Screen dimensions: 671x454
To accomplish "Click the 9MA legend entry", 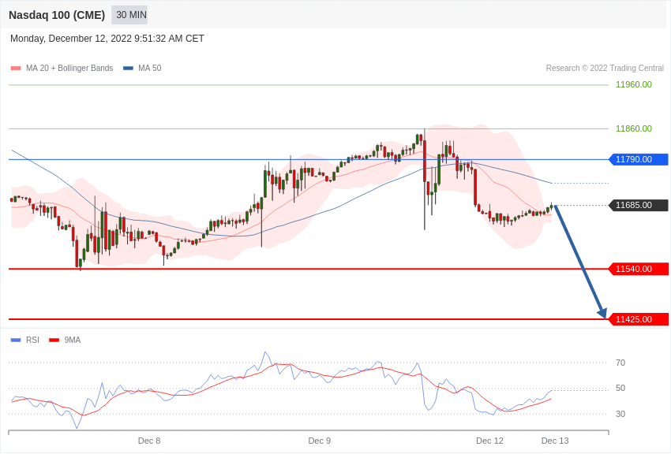I will (72, 340).
